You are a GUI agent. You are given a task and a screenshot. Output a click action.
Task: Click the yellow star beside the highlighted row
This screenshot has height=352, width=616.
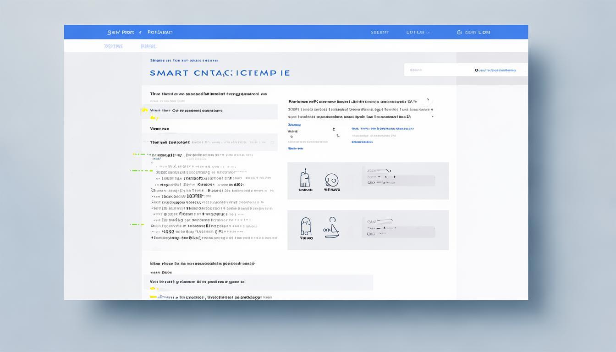(144, 110)
